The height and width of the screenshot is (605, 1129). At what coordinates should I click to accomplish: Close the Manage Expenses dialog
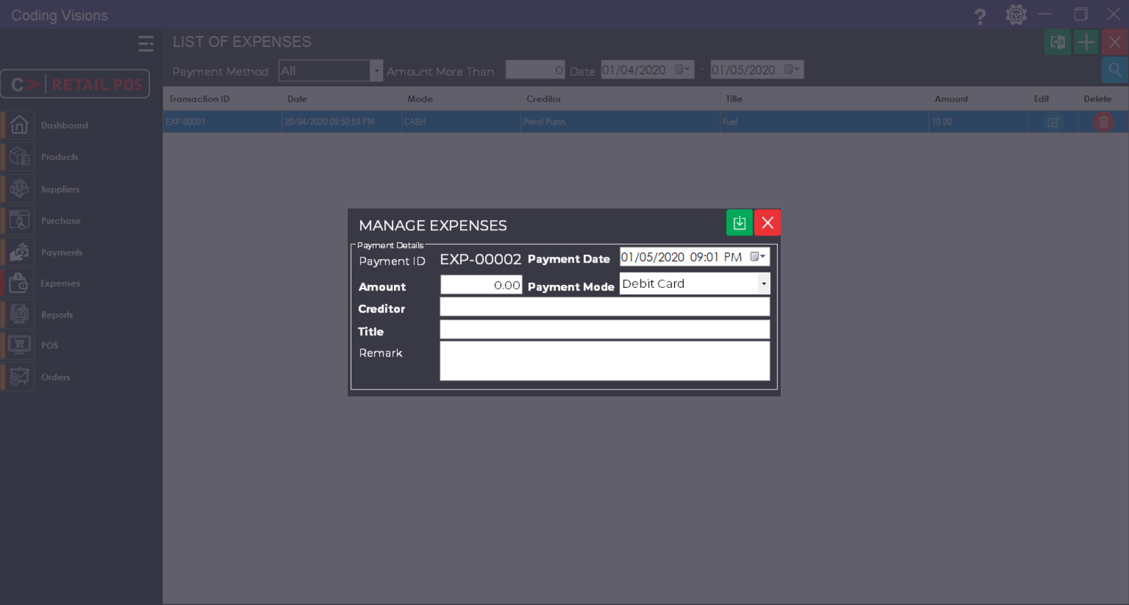click(x=767, y=223)
